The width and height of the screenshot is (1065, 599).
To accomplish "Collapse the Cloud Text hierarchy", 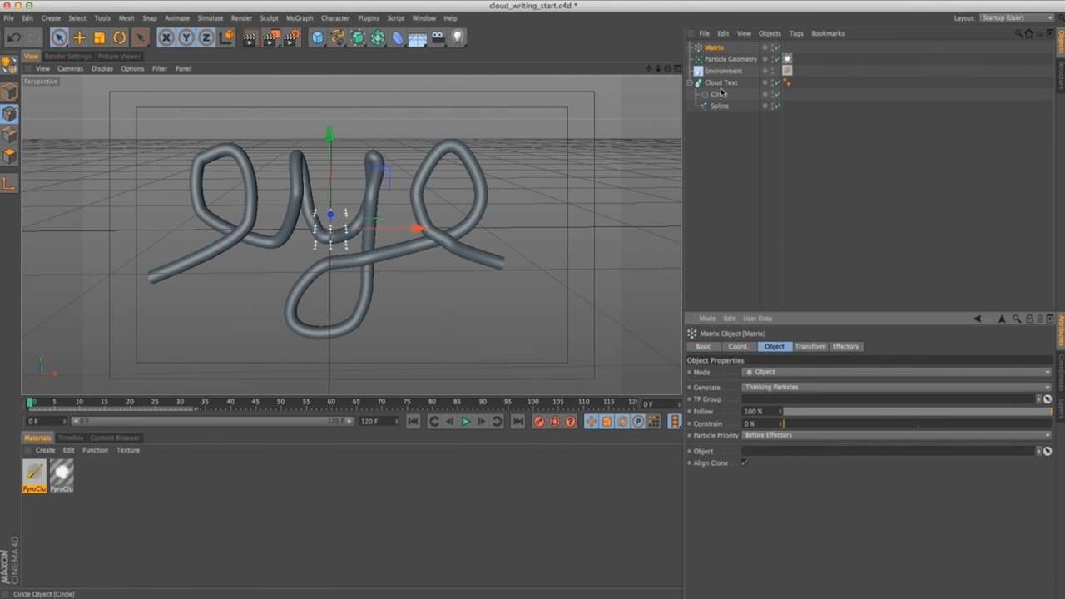I will tap(690, 83).
